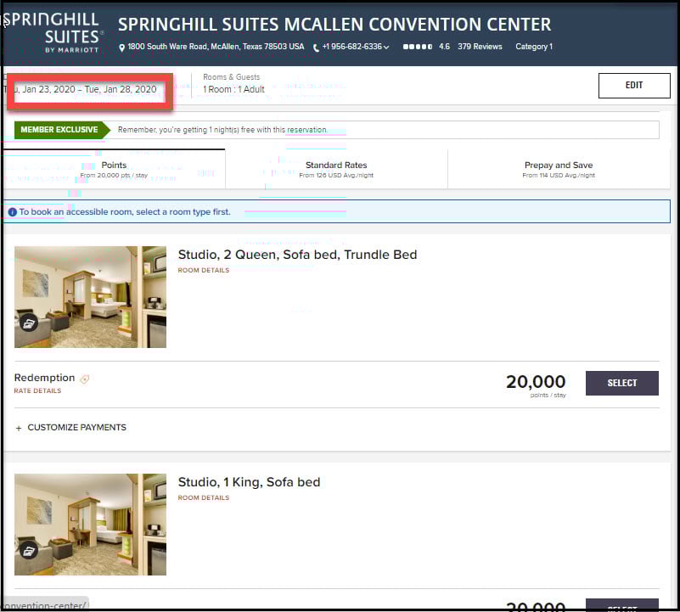Click the phone icon beside the number
Viewport: 680px width, 612px height.
coord(316,48)
